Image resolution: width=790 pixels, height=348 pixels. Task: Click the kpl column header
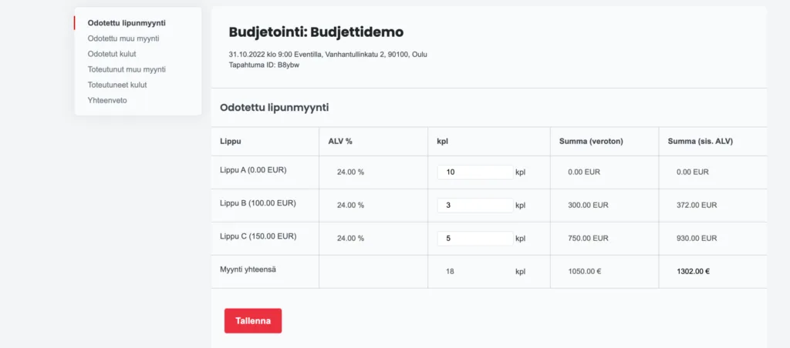click(x=443, y=142)
